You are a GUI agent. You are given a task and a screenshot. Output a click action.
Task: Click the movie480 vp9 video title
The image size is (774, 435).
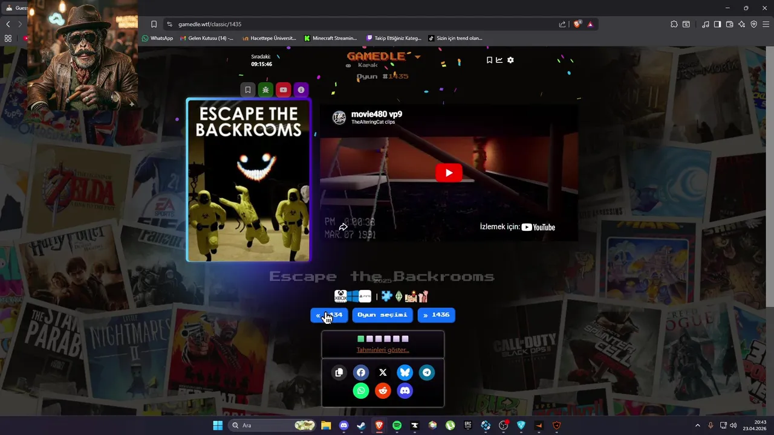(x=377, y=114)
